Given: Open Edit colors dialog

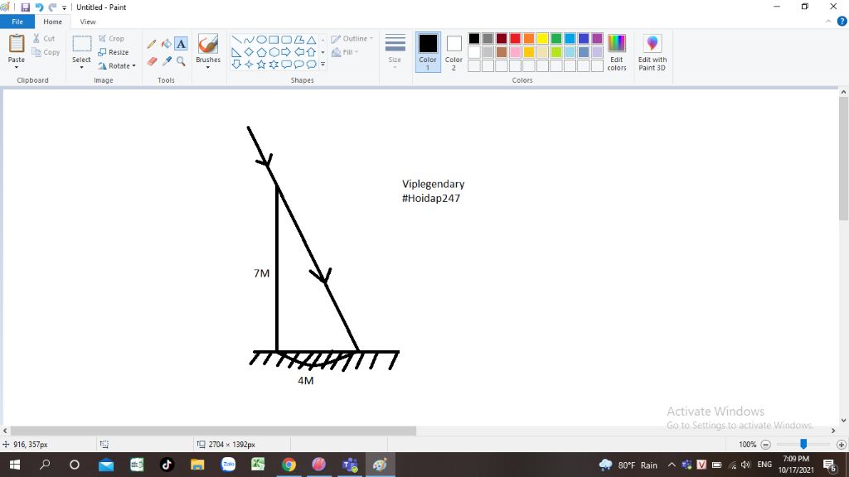Looking at the screenshot, I should 617,52.
